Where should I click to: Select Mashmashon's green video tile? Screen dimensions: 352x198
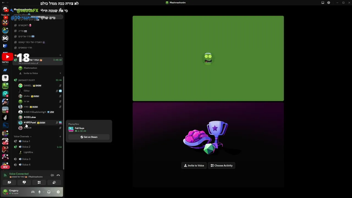(208, 58)
